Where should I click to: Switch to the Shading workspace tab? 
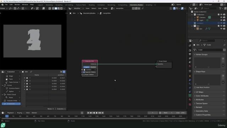point(92,5)
